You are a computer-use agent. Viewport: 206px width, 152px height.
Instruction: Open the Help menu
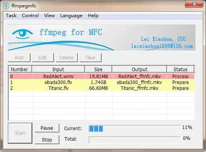tap(93, 16)
